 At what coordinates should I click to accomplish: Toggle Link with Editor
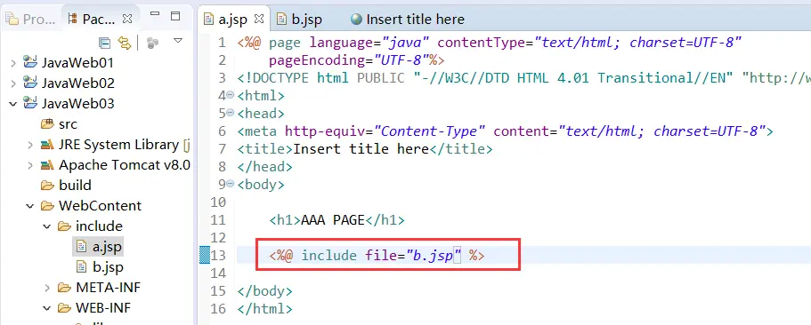point(125,43)
